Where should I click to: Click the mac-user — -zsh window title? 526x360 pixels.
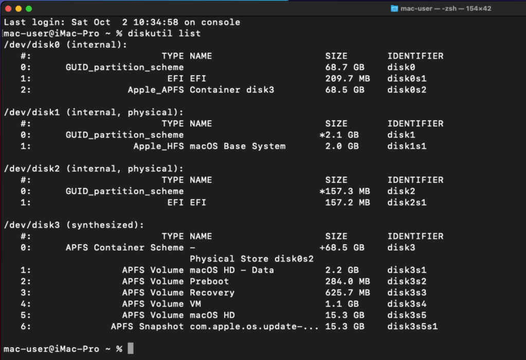coord(441,9)
